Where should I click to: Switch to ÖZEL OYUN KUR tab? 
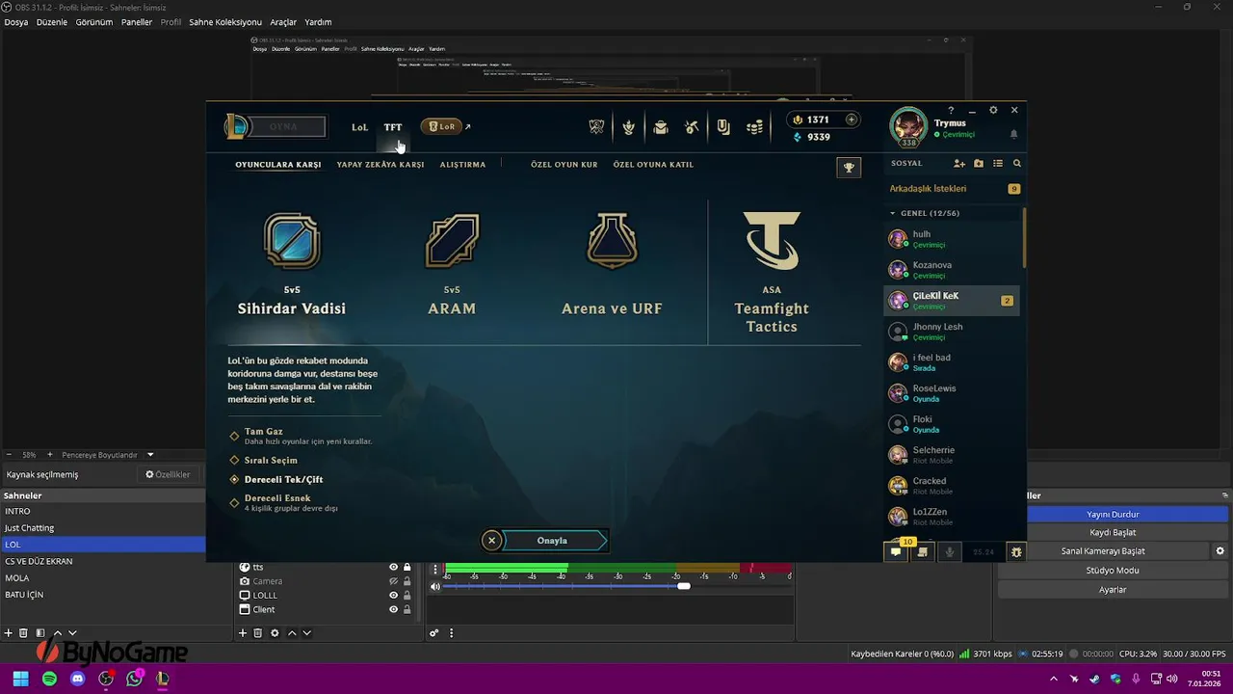coord(564,165)
